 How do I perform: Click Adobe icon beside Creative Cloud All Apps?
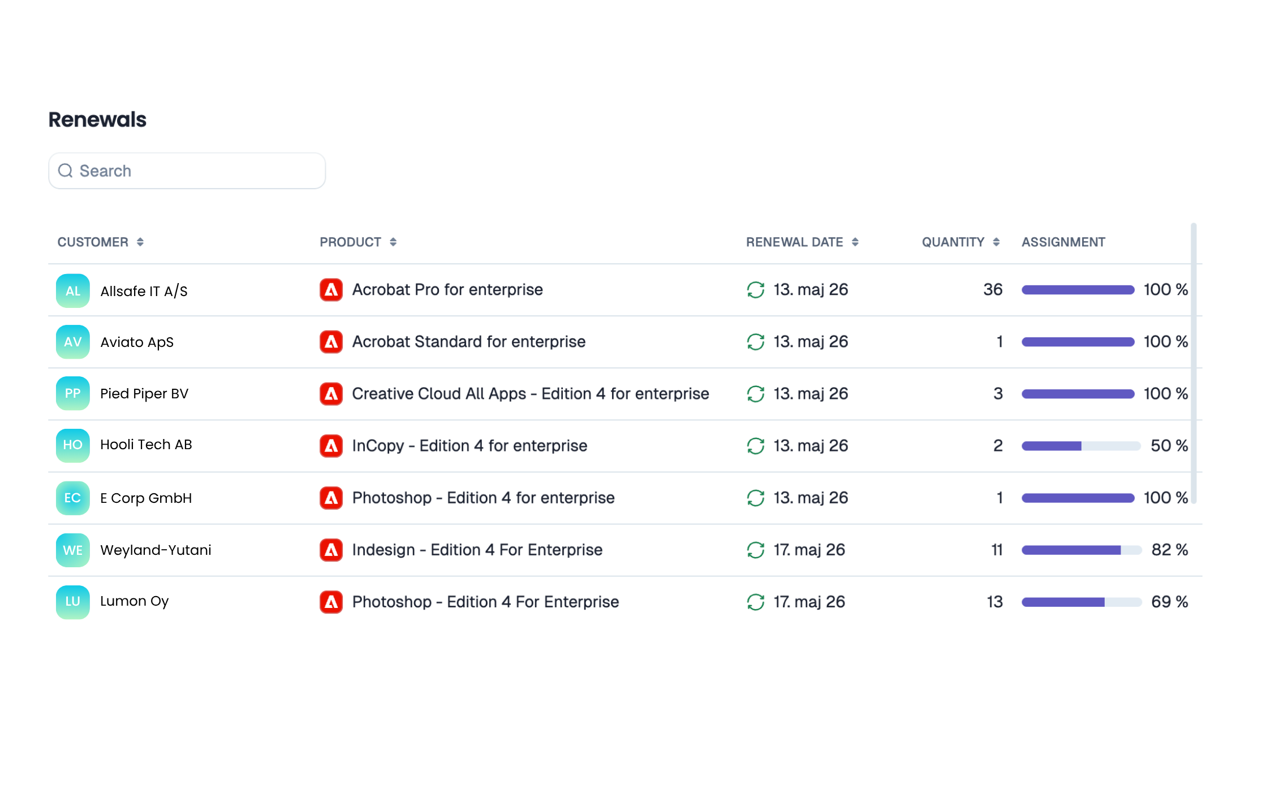[x=331, y=394]
